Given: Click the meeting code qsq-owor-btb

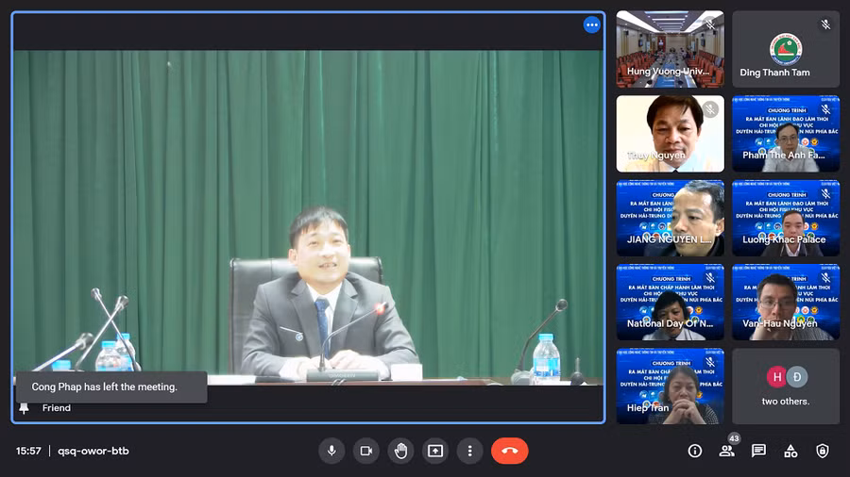Looking at the screenshot, I should point(93,451).
